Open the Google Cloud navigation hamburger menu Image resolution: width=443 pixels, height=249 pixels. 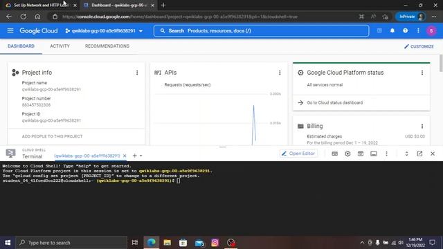(x=10, y=30)
